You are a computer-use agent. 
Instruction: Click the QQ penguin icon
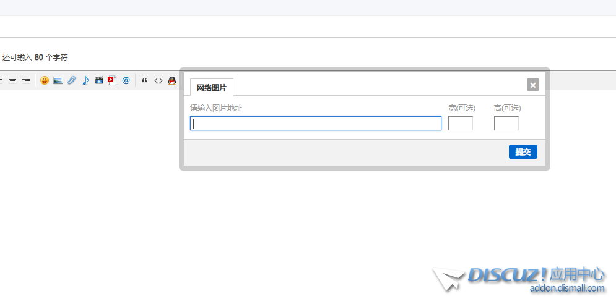coord(171,80)
